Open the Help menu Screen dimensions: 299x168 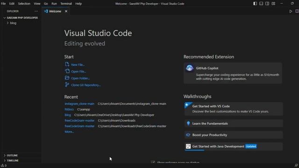click(78, 4)
